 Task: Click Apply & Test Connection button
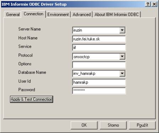click(31, 99)
